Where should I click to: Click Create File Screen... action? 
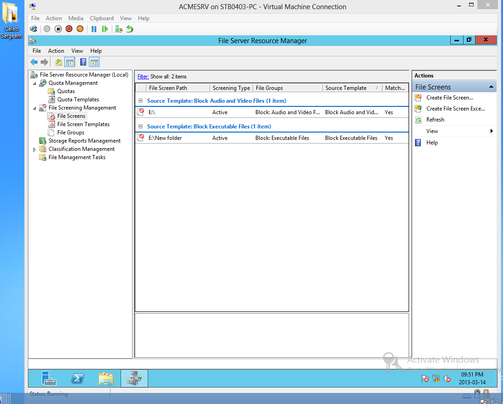tap(449, 98)
